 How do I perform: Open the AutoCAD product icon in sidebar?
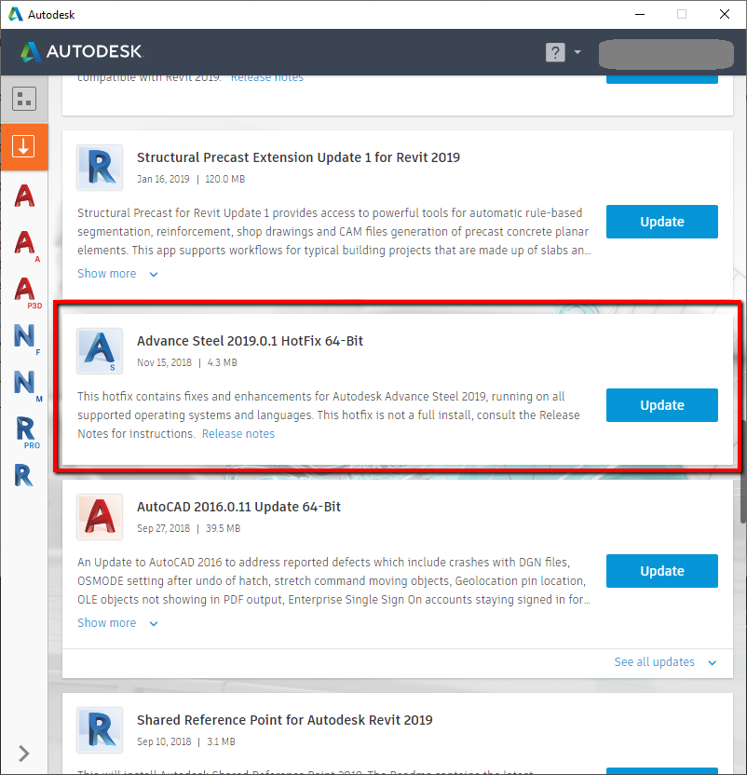point(23,196)
